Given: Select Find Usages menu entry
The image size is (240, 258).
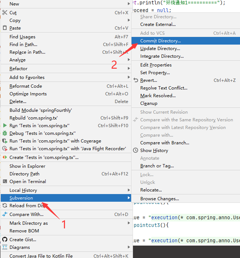Looking at the screenshot, I should (66, 37).
